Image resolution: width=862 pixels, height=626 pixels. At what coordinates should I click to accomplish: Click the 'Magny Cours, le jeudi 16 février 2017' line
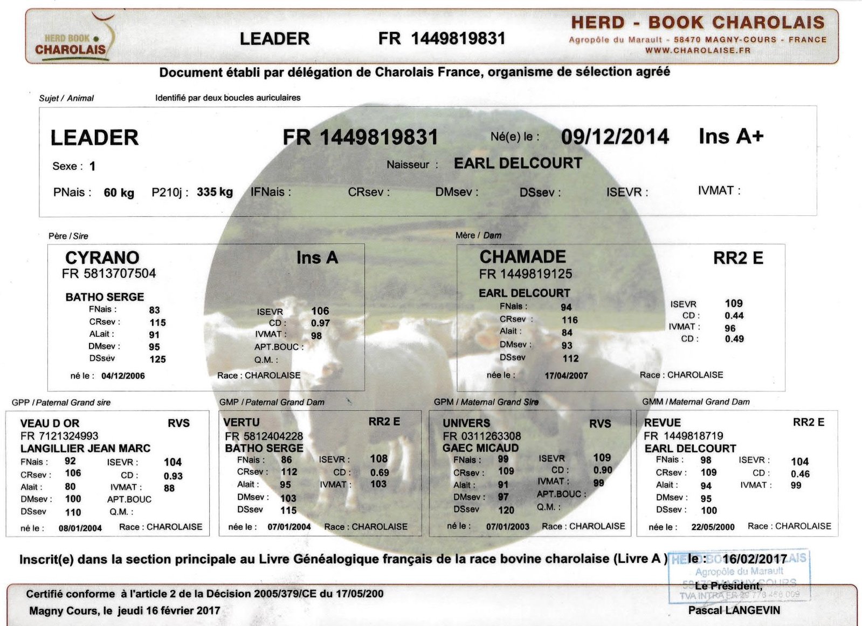click(x=125, y=610)
